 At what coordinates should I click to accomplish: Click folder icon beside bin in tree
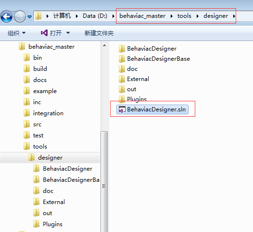pos(26,57)
